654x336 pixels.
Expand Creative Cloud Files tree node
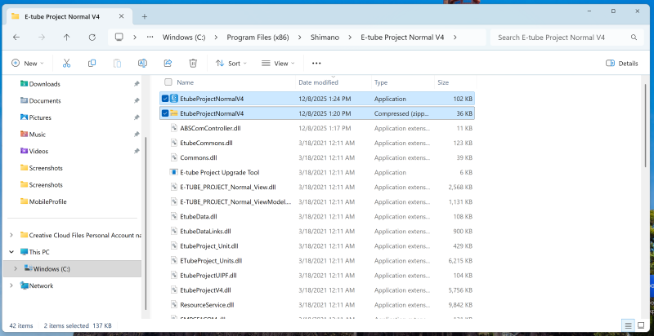pos(11,236)
